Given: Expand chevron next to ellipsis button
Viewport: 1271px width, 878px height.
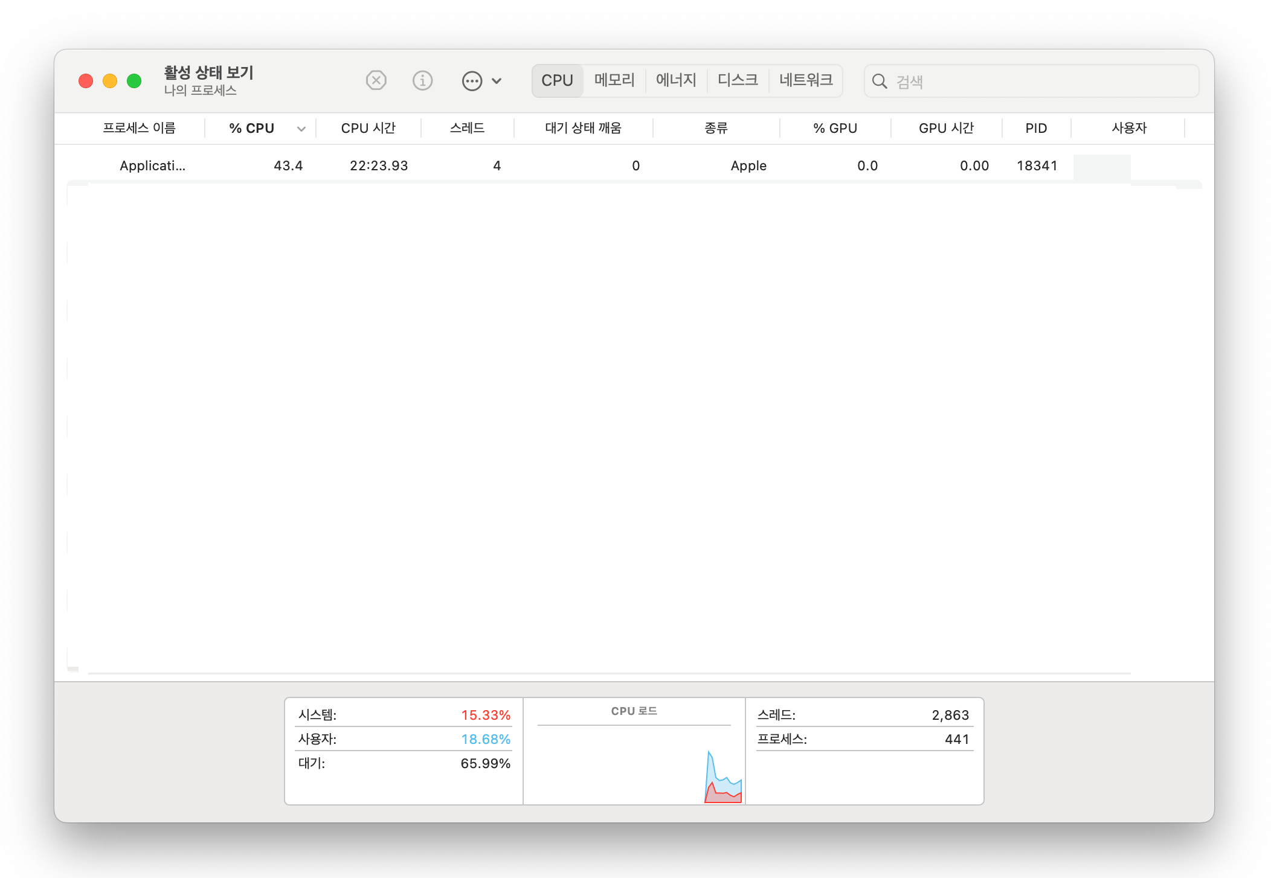Looking at the screenshot, I should (x=497, y=81).
